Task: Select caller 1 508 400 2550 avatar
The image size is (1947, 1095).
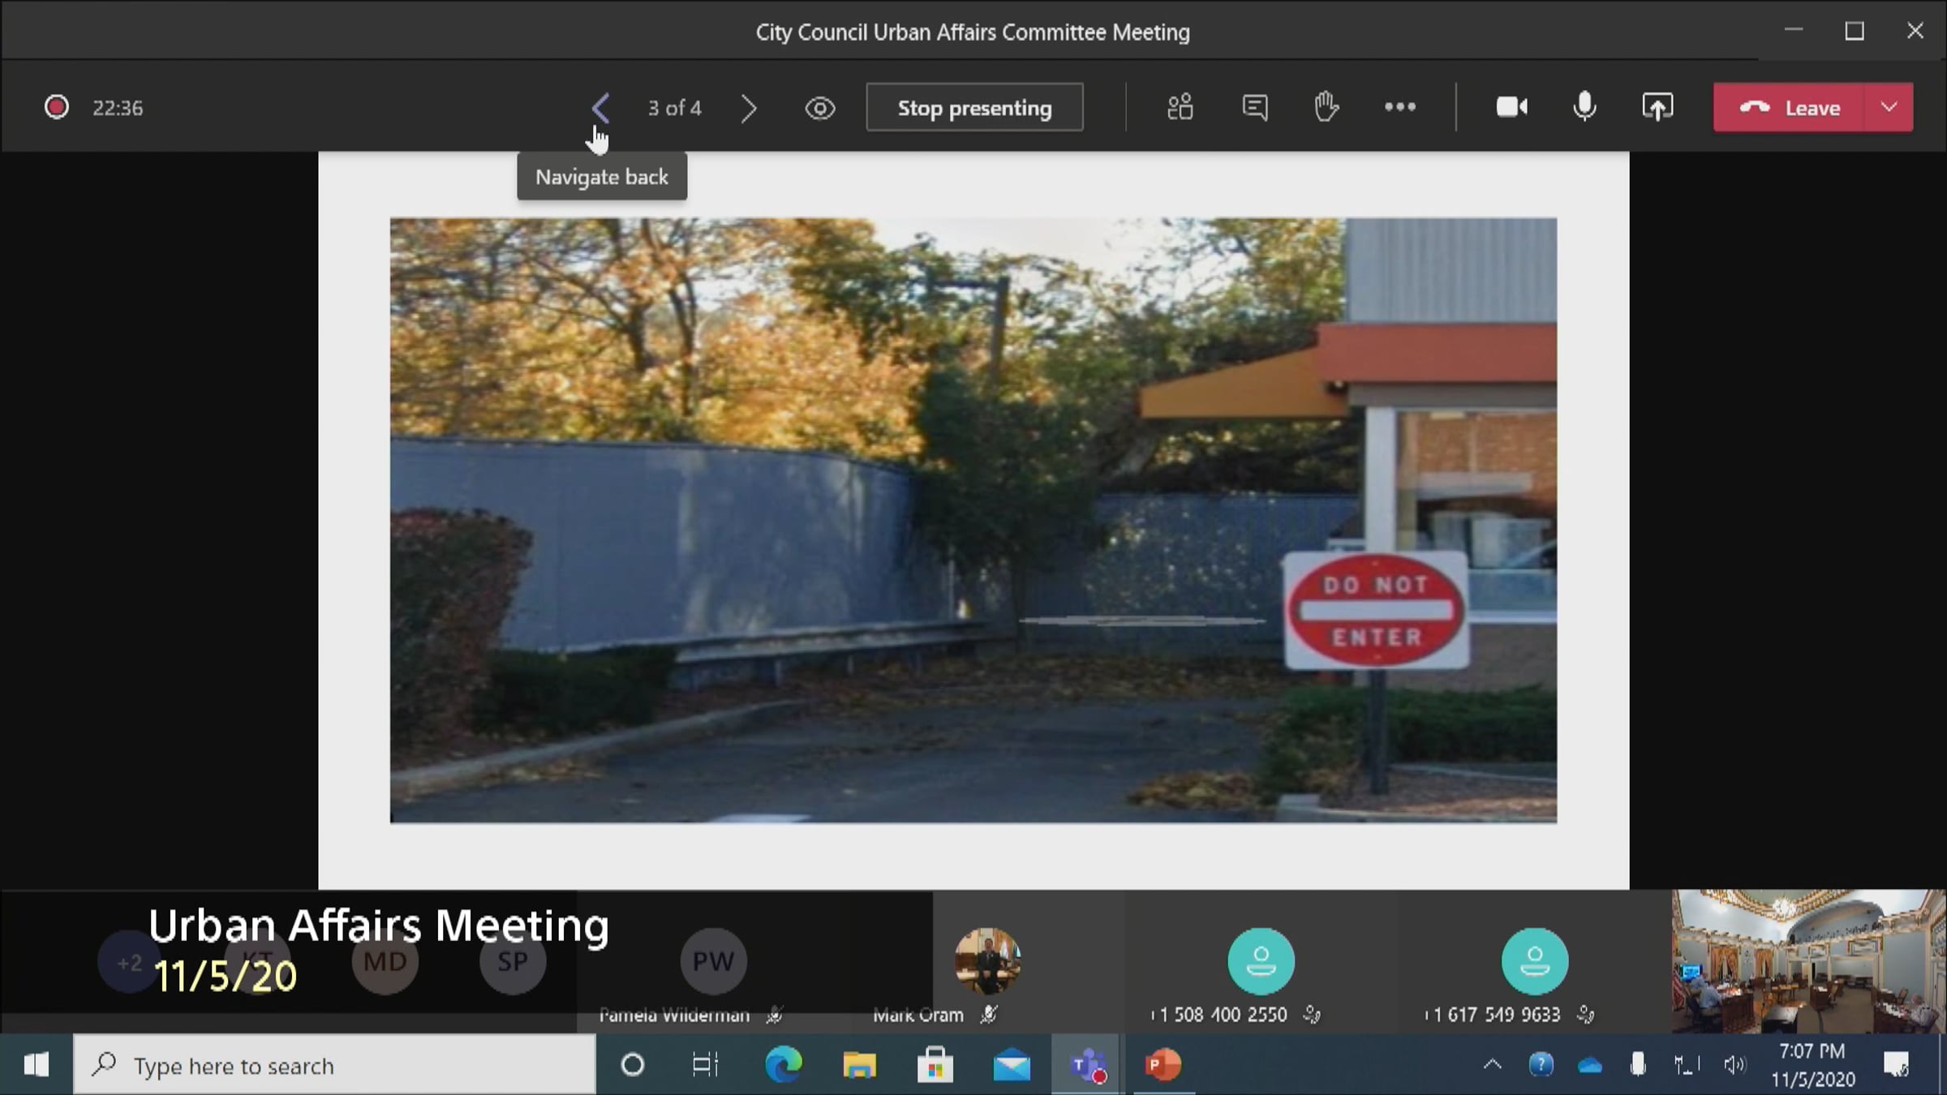Action: point(1261,962)
